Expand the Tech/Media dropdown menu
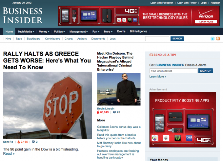 click(x=26, y=32)
